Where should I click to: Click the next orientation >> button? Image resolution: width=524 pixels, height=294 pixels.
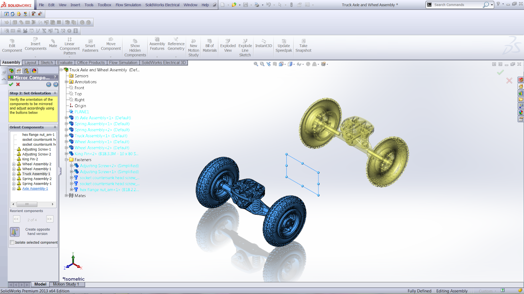click(x=49, y=219)
